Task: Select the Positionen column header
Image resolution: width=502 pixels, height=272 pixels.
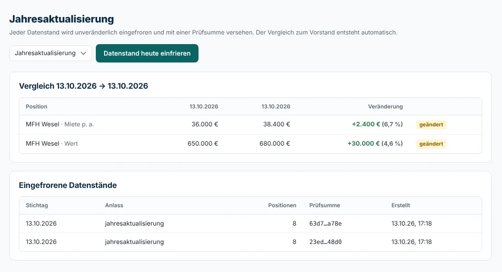Action: pos(282,205)
